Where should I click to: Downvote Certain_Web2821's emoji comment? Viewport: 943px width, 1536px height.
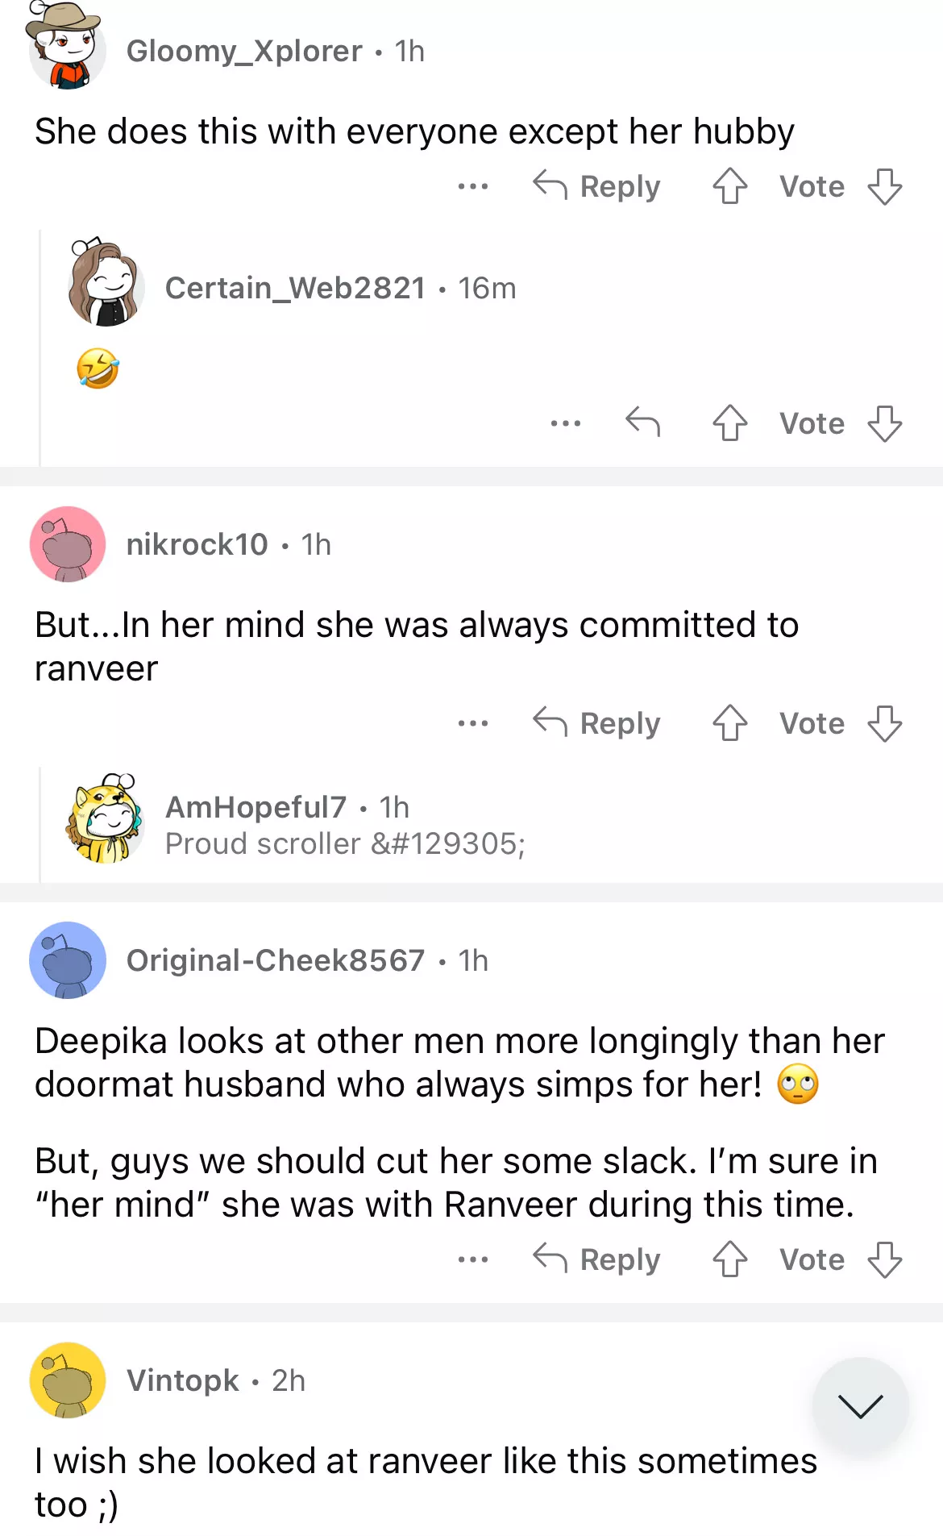pos(884,423)
